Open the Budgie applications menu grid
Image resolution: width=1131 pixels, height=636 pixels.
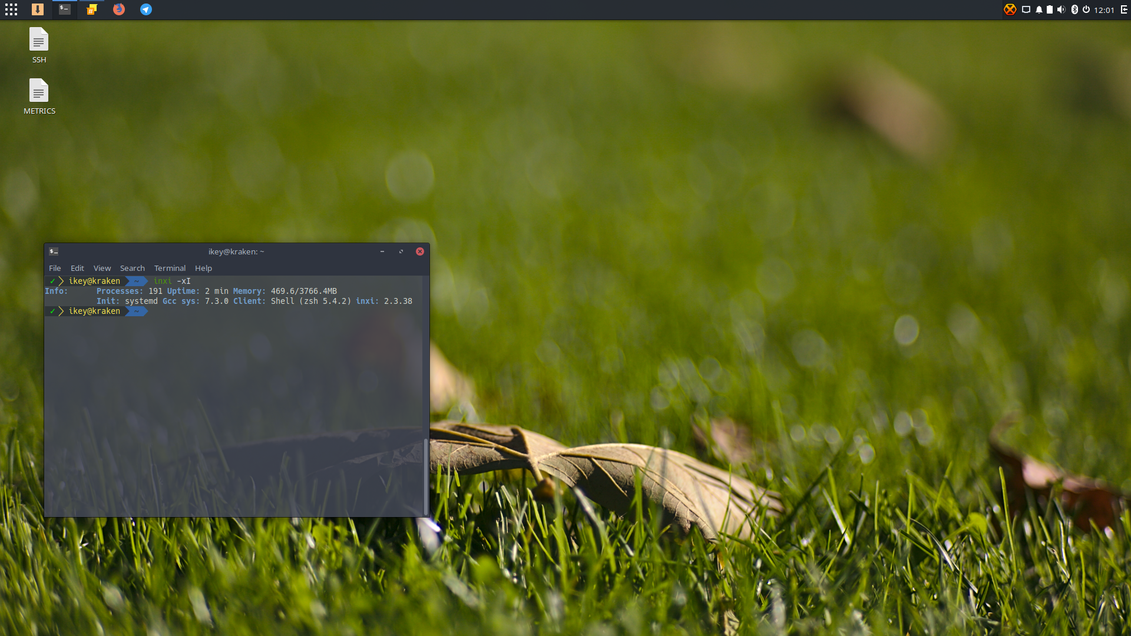pyautogui.click(x=11, y=9)
